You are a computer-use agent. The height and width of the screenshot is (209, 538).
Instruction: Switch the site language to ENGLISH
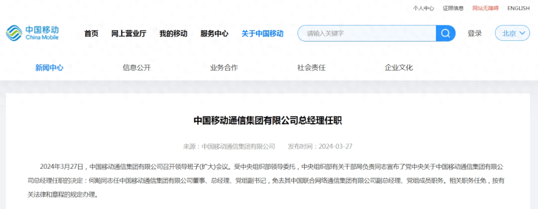pos(518,8)
